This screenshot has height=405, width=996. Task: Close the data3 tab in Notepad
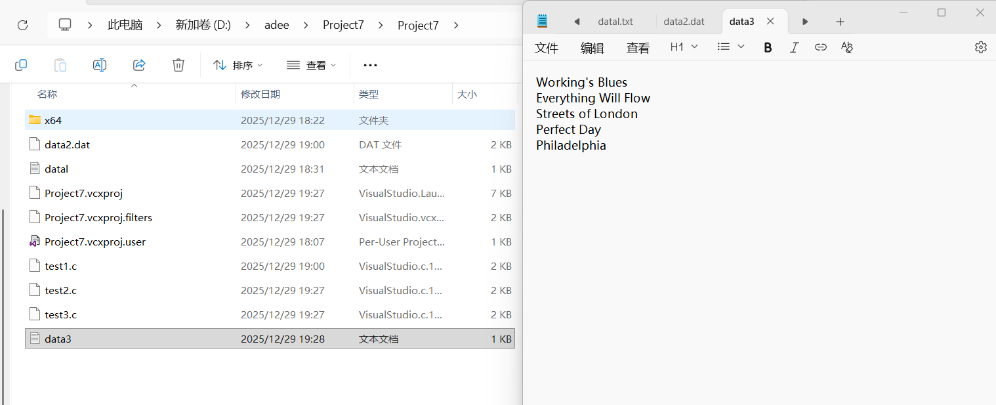[771, 21]
